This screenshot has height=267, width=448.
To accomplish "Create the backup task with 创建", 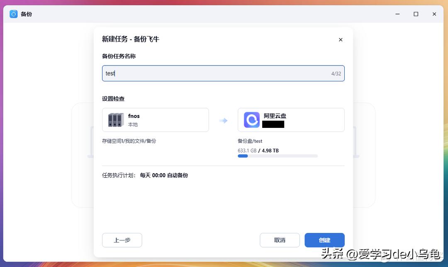I will tap(324, 240).
